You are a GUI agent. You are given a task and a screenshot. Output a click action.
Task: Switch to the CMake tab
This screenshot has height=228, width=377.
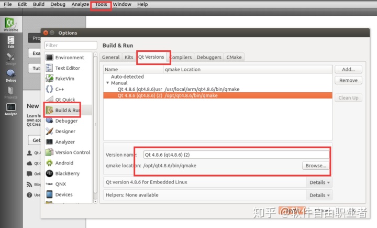tap(234, 57)
